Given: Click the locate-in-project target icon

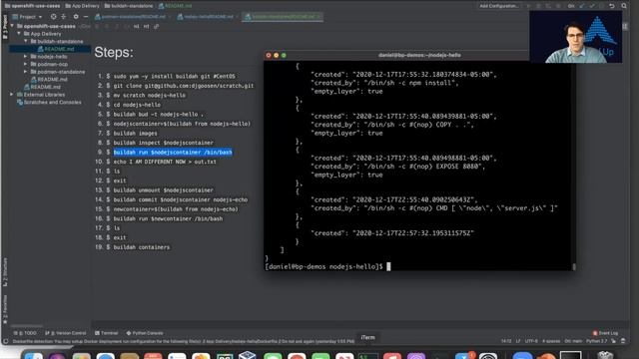Looking at the screenshot, I should pos(53,17).
